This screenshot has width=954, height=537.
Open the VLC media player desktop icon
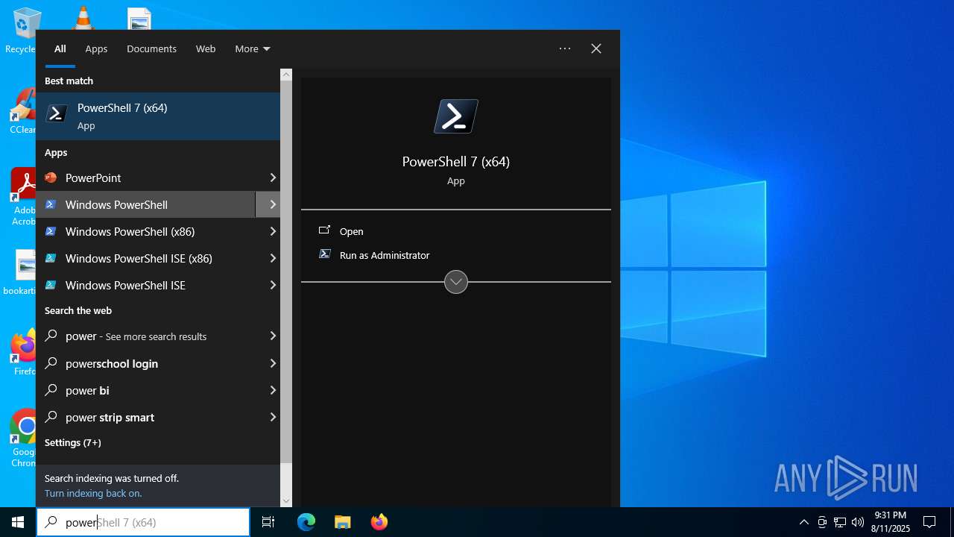coord(83,18)
